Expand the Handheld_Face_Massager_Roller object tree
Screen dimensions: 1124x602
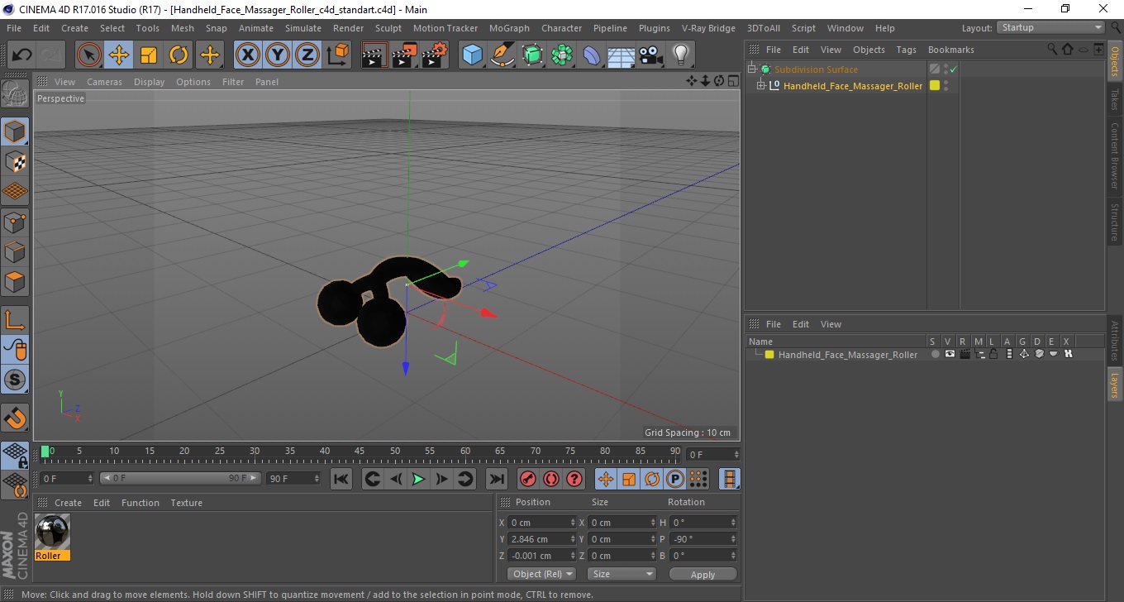[x=761, y=85]
